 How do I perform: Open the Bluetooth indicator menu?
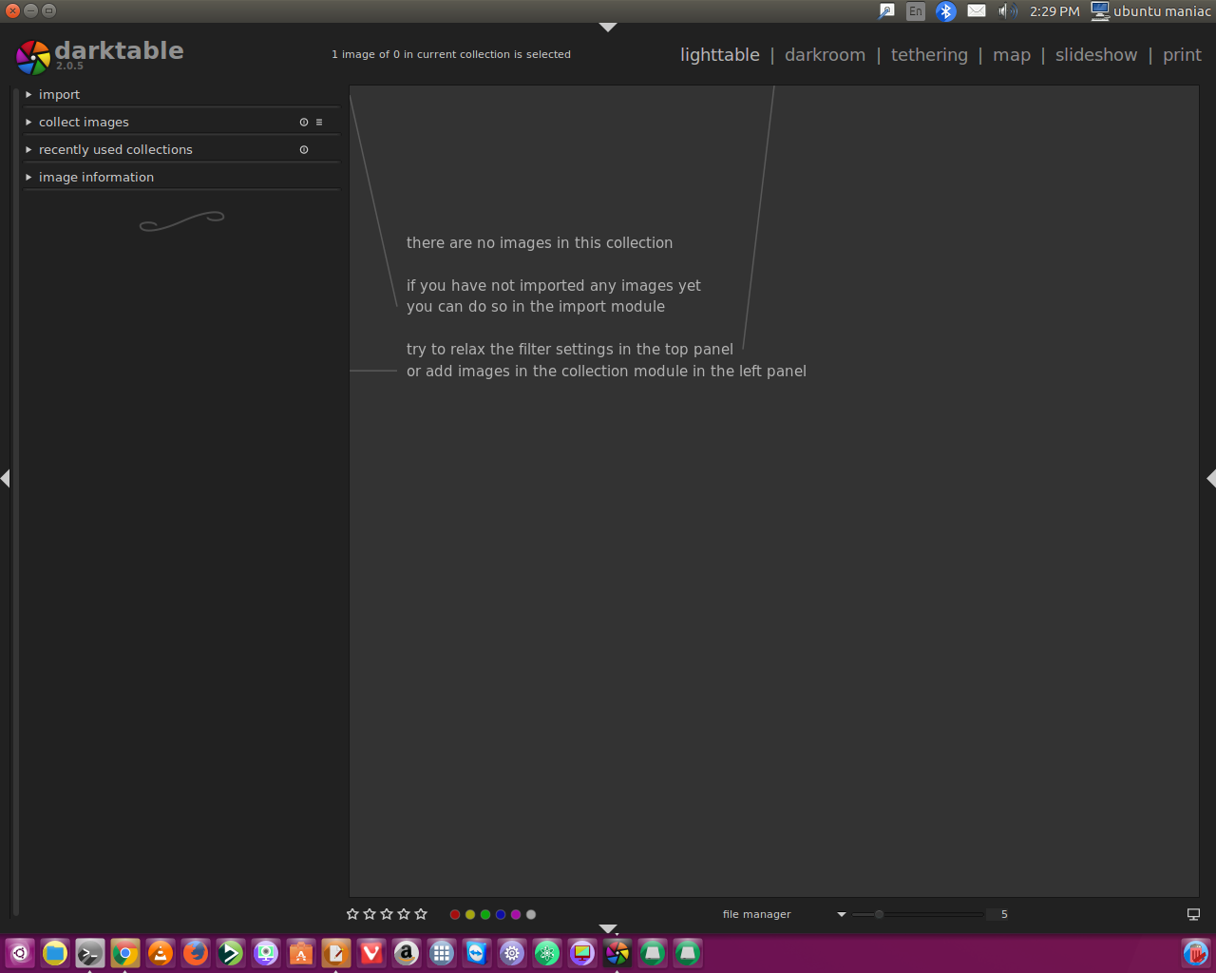[x=945, y=11]
